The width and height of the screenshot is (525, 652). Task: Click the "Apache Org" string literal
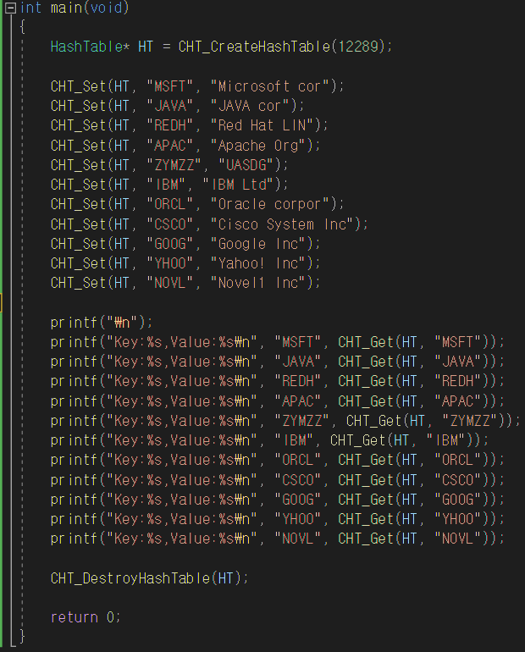(x=258, y=146)
